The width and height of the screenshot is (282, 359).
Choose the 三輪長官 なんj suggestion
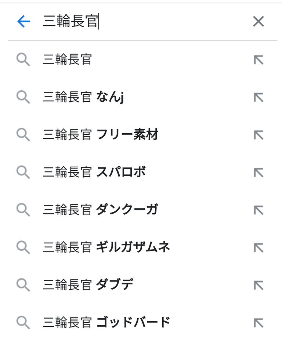(83, 97)
